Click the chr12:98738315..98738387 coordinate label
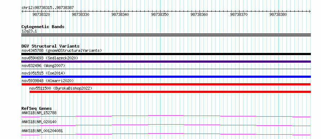 pyautogui.click(x=48, y=8)
